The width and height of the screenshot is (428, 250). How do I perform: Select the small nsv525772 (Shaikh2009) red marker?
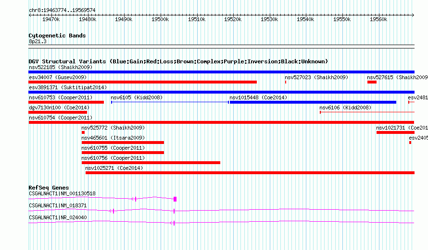pyautogui.click(x=83, y=132)
